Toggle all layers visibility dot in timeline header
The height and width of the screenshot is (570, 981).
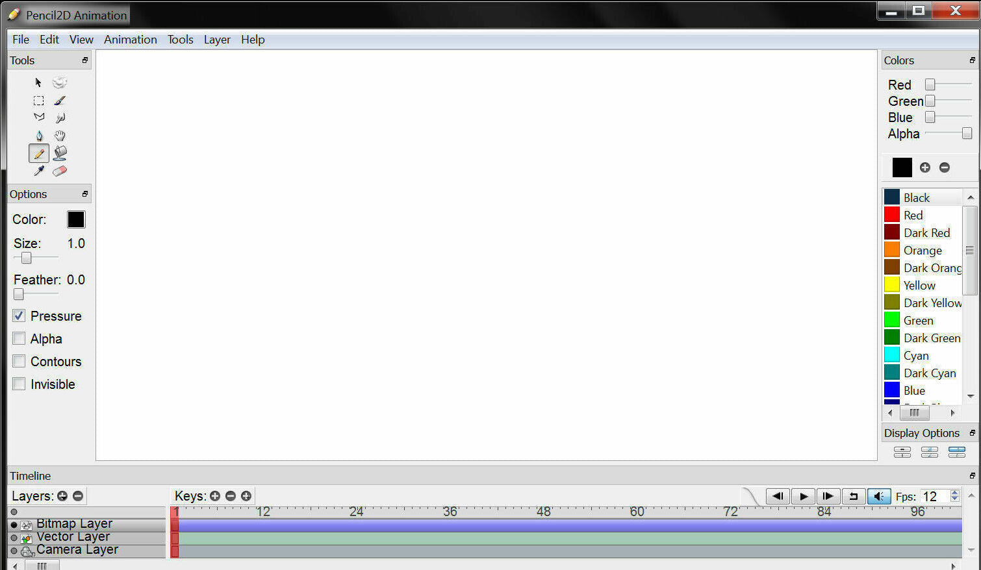(14, 512)
